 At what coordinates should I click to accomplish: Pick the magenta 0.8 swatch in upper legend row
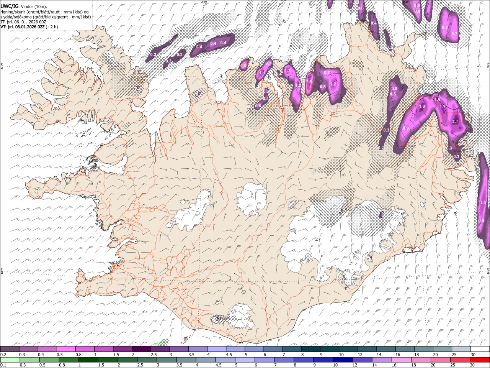point(85,349)
